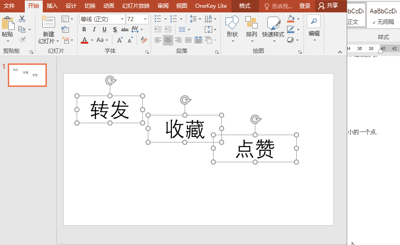Toggle Italic formatting
The height and width of the screenshot is (245, 400).
click(x=94, y=29)
